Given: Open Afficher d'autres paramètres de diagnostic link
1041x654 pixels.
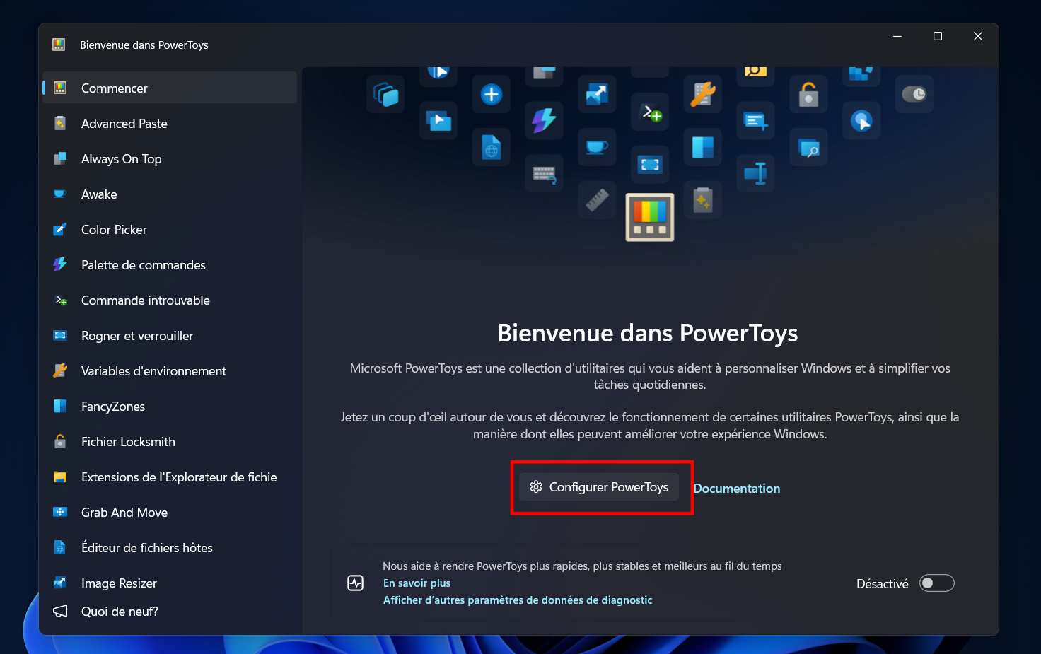Looking at the screenshot, I should (x=518, y=600).
